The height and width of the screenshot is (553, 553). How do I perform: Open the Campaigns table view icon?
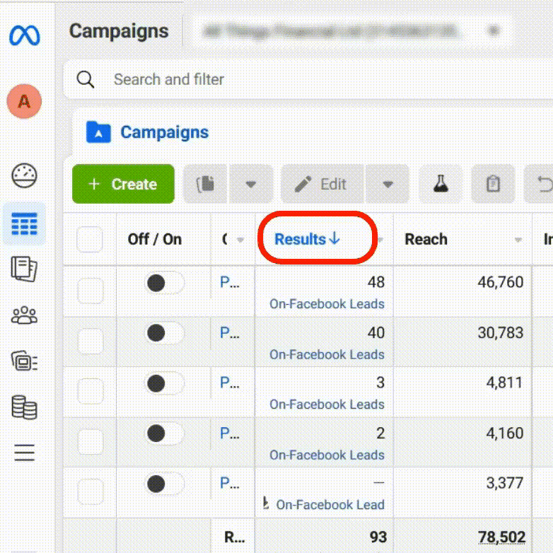point(24,223)
